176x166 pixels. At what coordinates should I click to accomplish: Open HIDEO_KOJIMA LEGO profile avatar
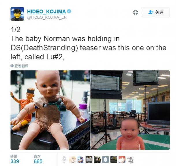tap(17, 14)
